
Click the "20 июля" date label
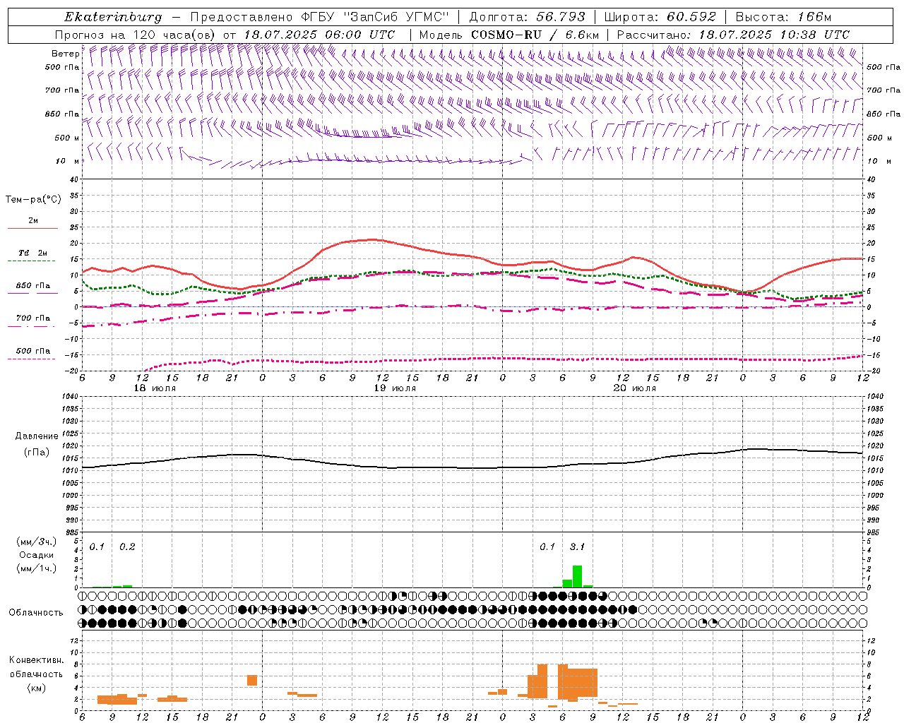click(x=635, y=388)
